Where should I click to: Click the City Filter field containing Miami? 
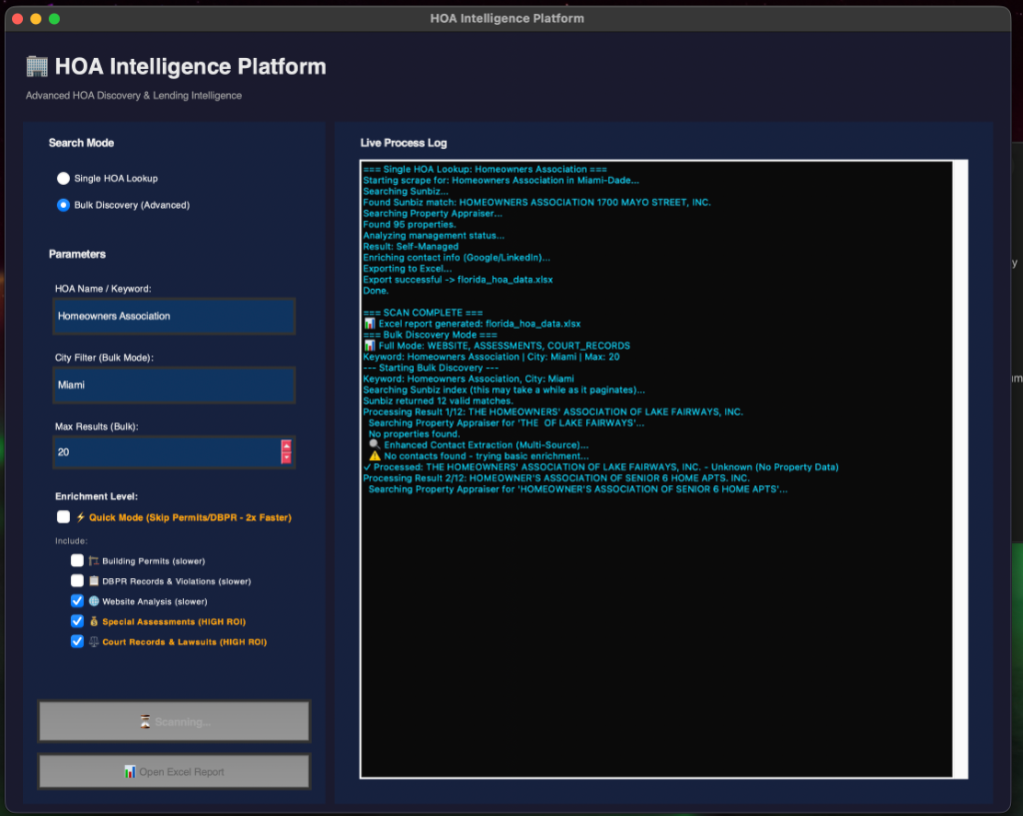point(174,384)
